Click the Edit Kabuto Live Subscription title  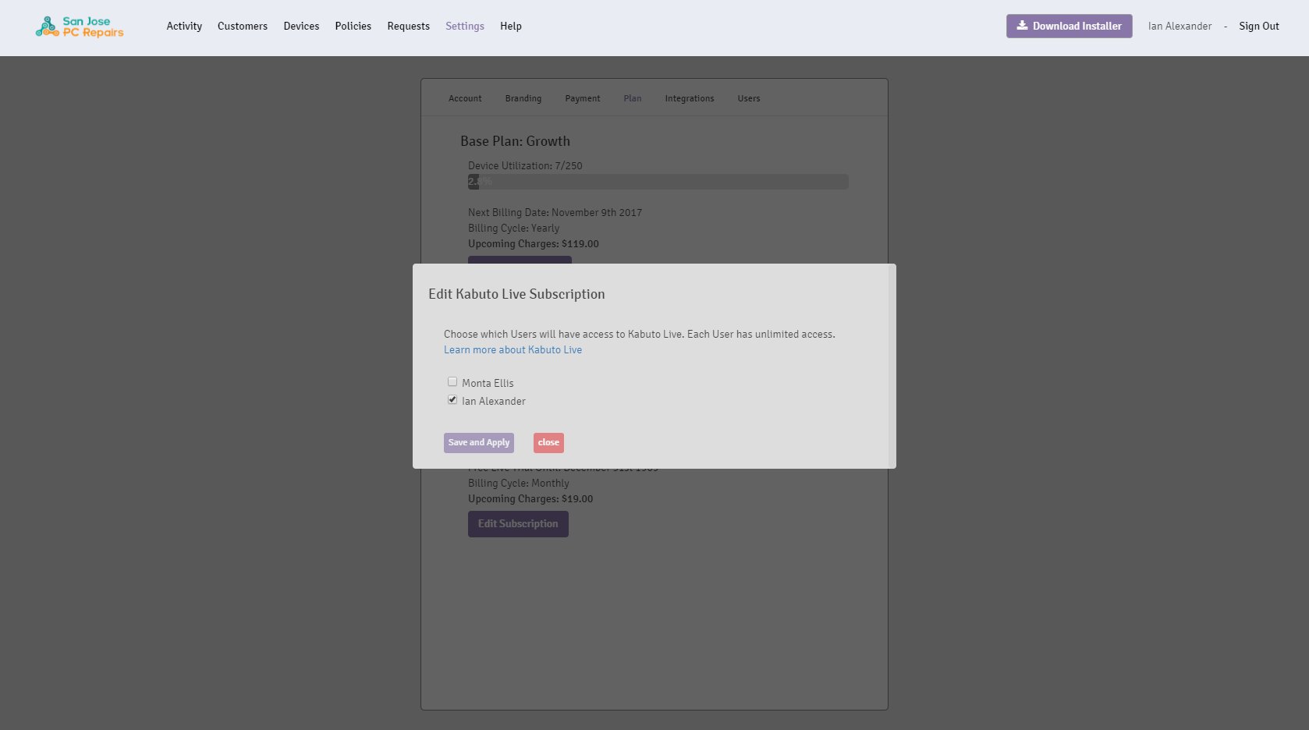(x=516, y=294)
